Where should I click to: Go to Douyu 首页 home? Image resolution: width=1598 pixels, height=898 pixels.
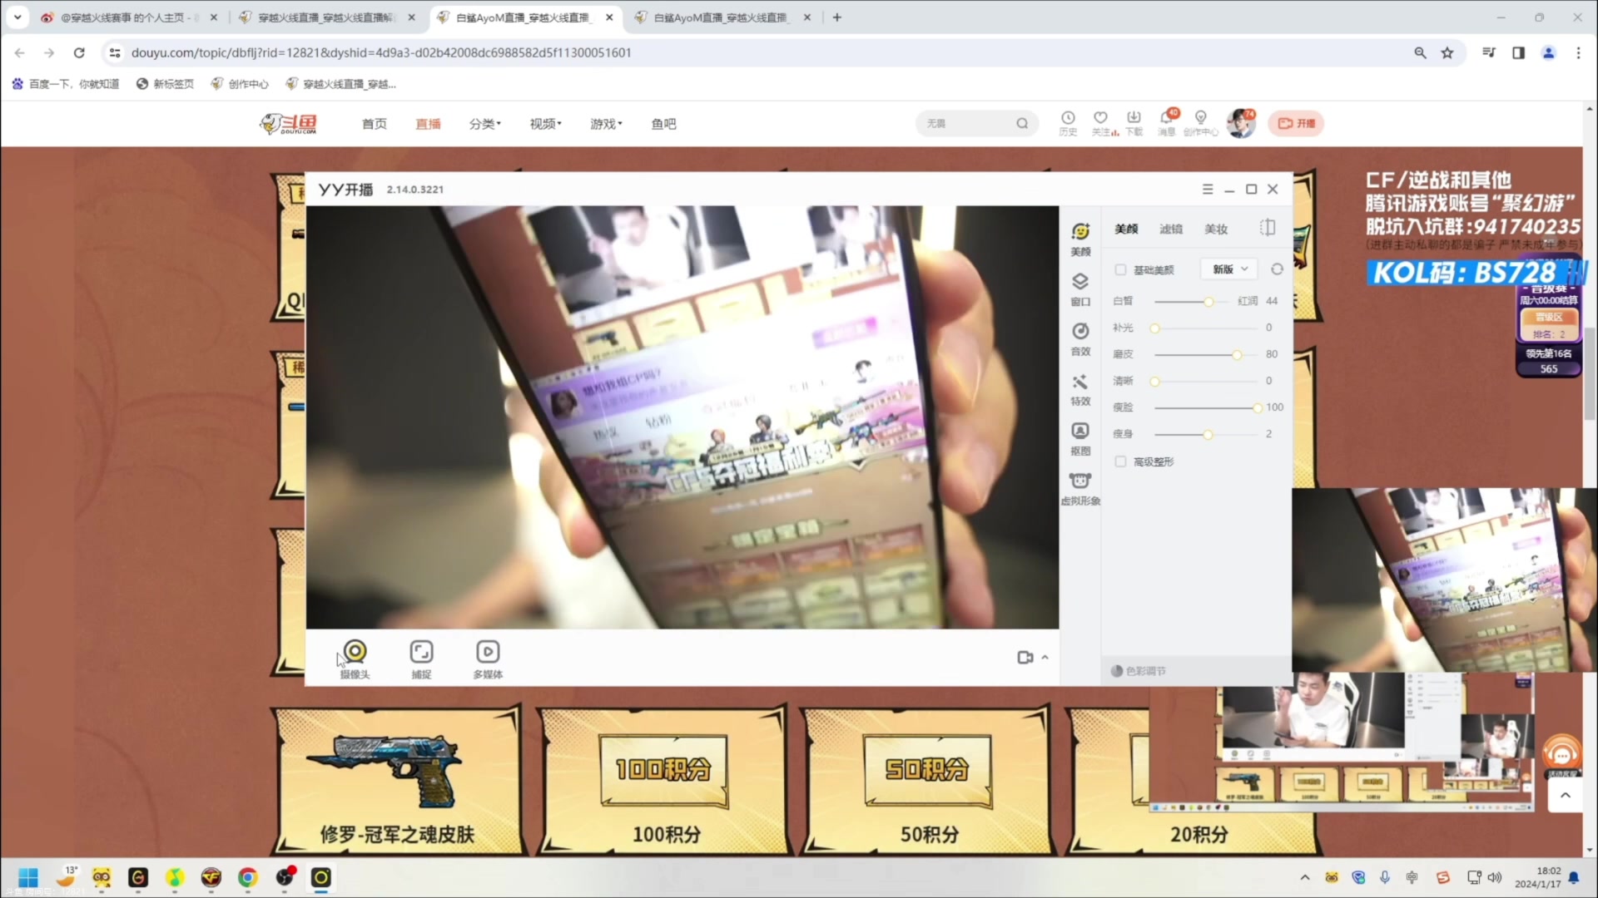(x=375, y=123)
